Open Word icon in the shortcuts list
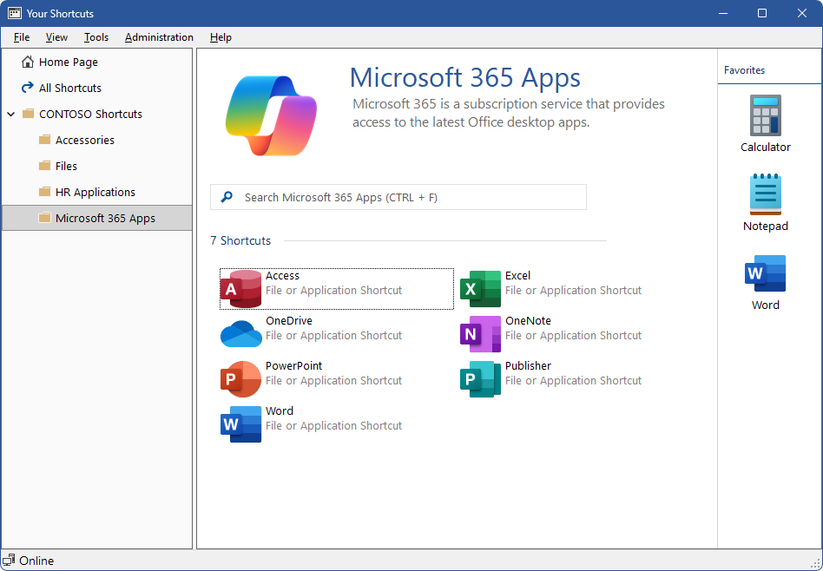 [241, 424]
